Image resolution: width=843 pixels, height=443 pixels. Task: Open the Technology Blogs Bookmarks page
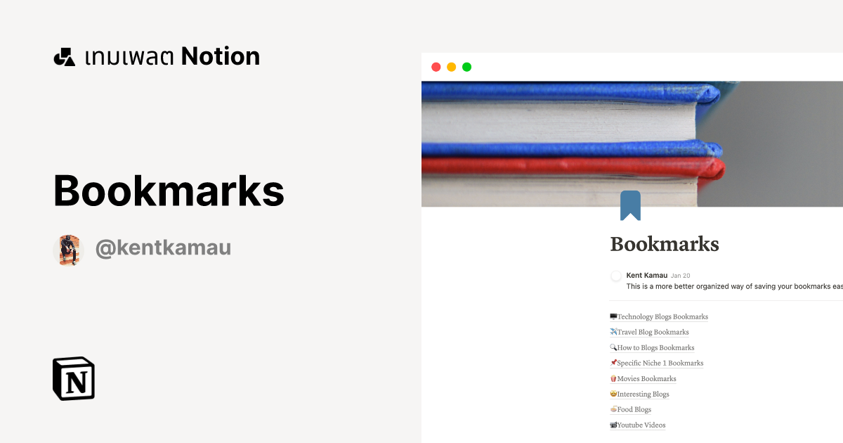click(x=662, y=316)
